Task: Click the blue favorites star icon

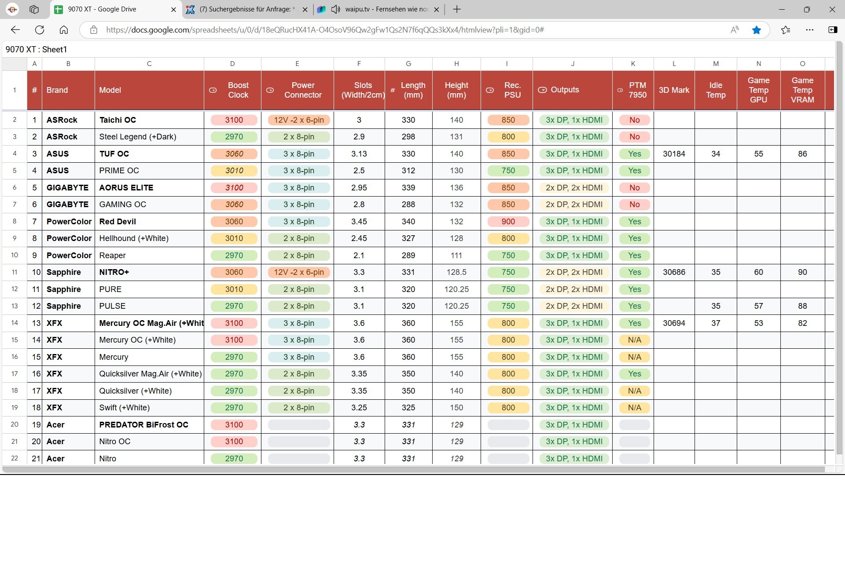Action: click(757, 30)
